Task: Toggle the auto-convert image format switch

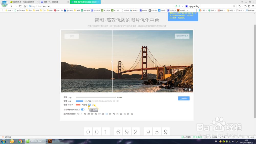Action: (x=83, y=109)
